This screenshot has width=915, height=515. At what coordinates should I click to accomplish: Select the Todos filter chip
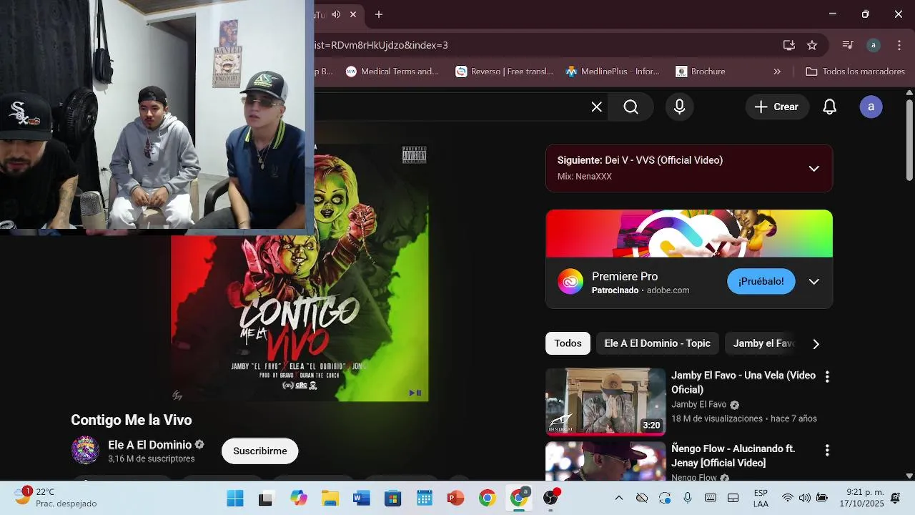point(568,343)
